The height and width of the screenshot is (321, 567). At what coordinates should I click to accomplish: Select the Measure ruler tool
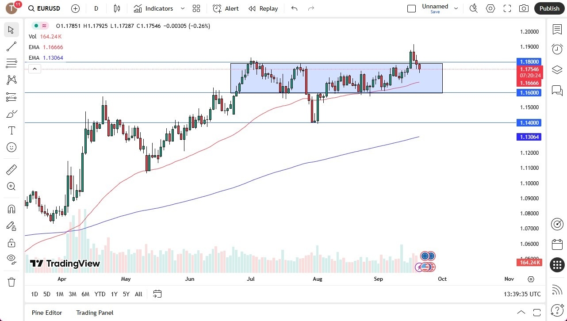coord(11,169)
